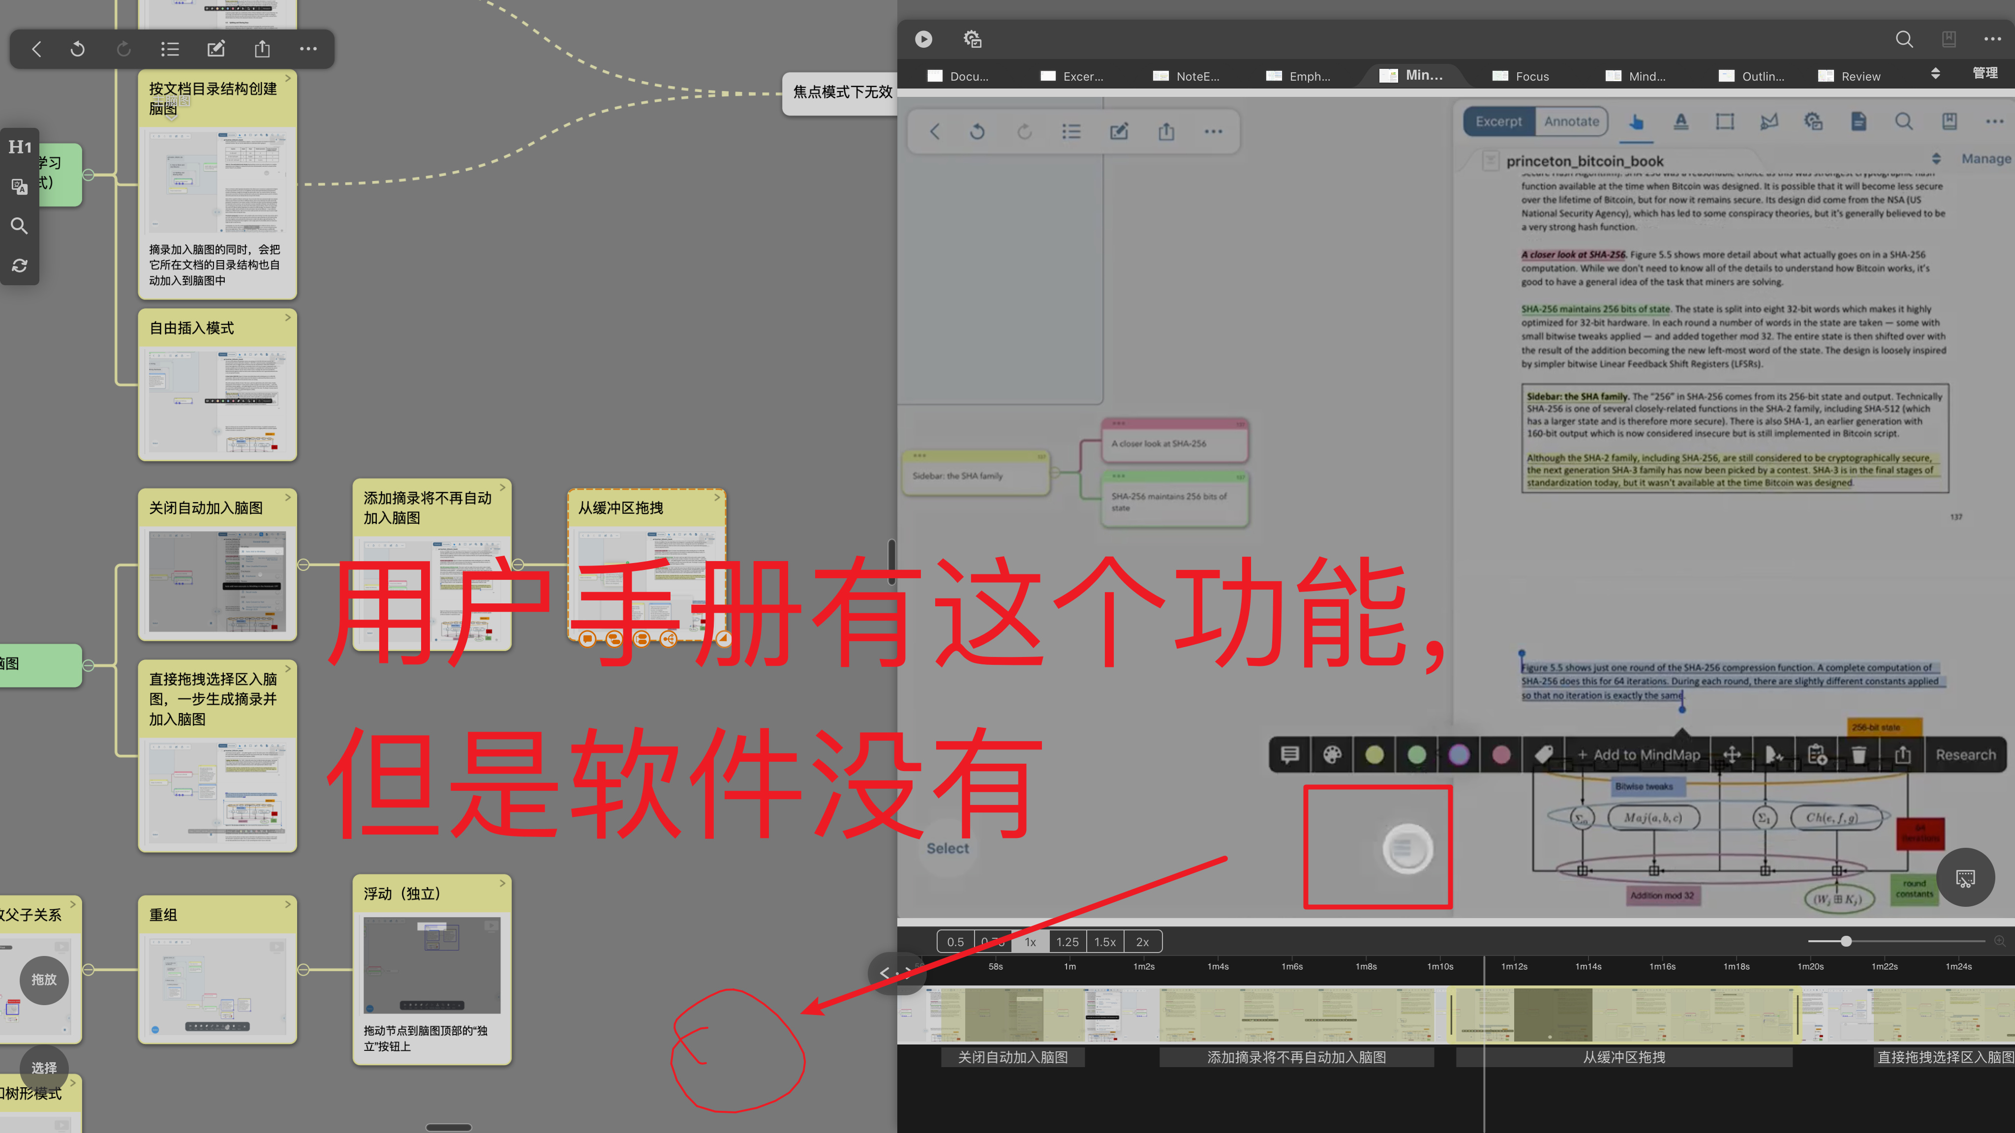Expand 关闭自动加入脑图 card chevron
The image size is (2015, 1133).
(x=288, y=497)
